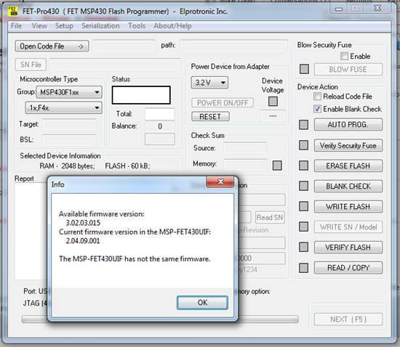Viewport: 400px width, 347px height.
Task: Click the WRITE SN / Model button
Action: tap(348, 226)
